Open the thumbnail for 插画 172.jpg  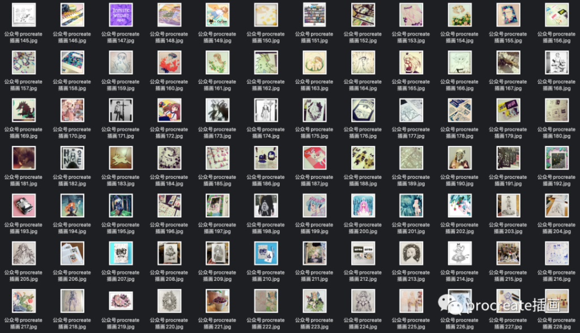click(169, 110)
